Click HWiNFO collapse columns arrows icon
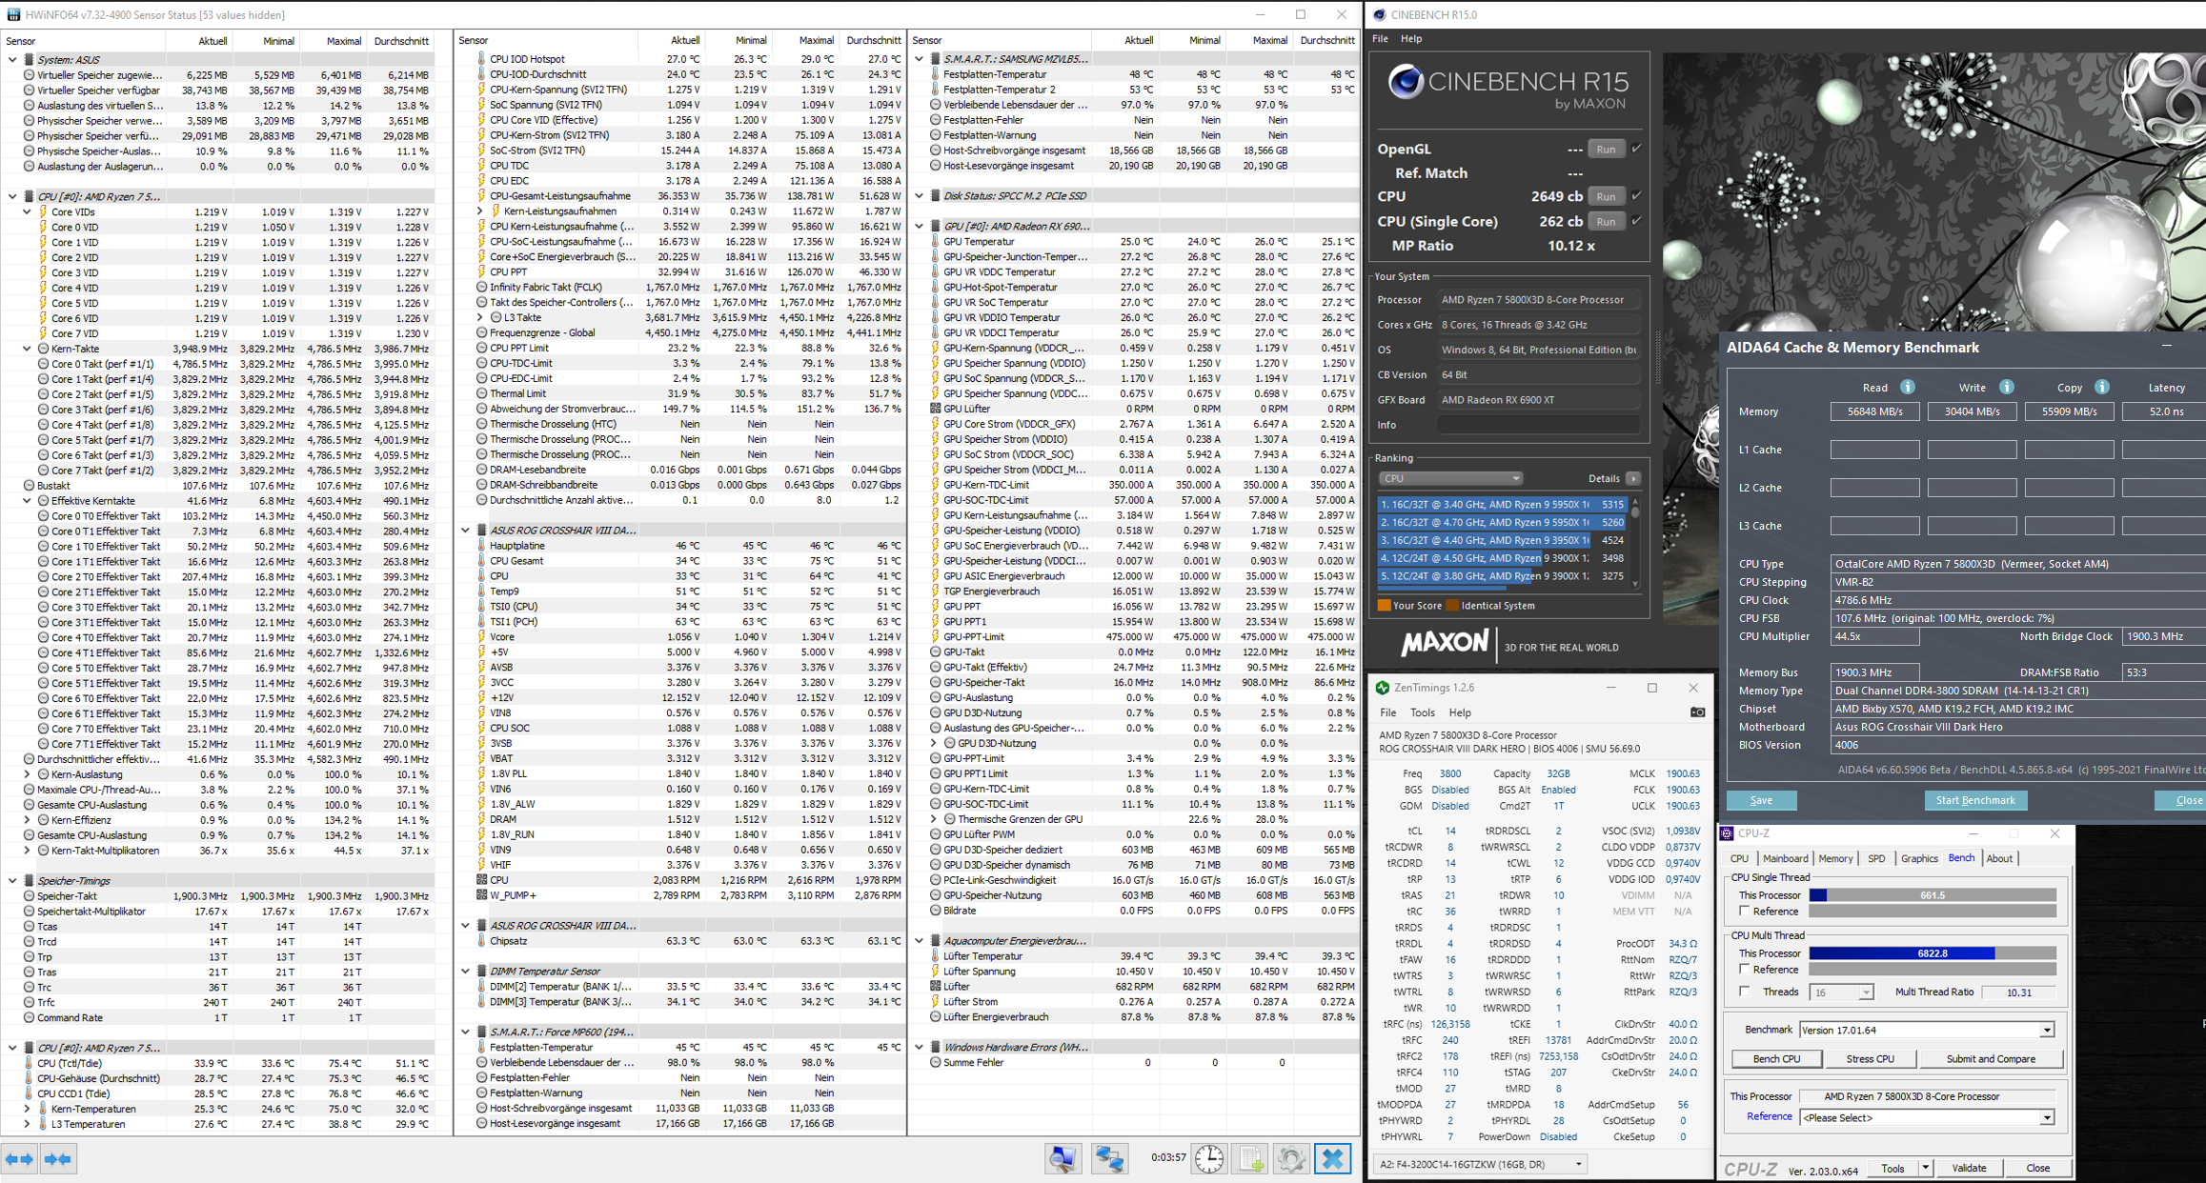Screen dimensions: 2206x1183 point(58,1159)
